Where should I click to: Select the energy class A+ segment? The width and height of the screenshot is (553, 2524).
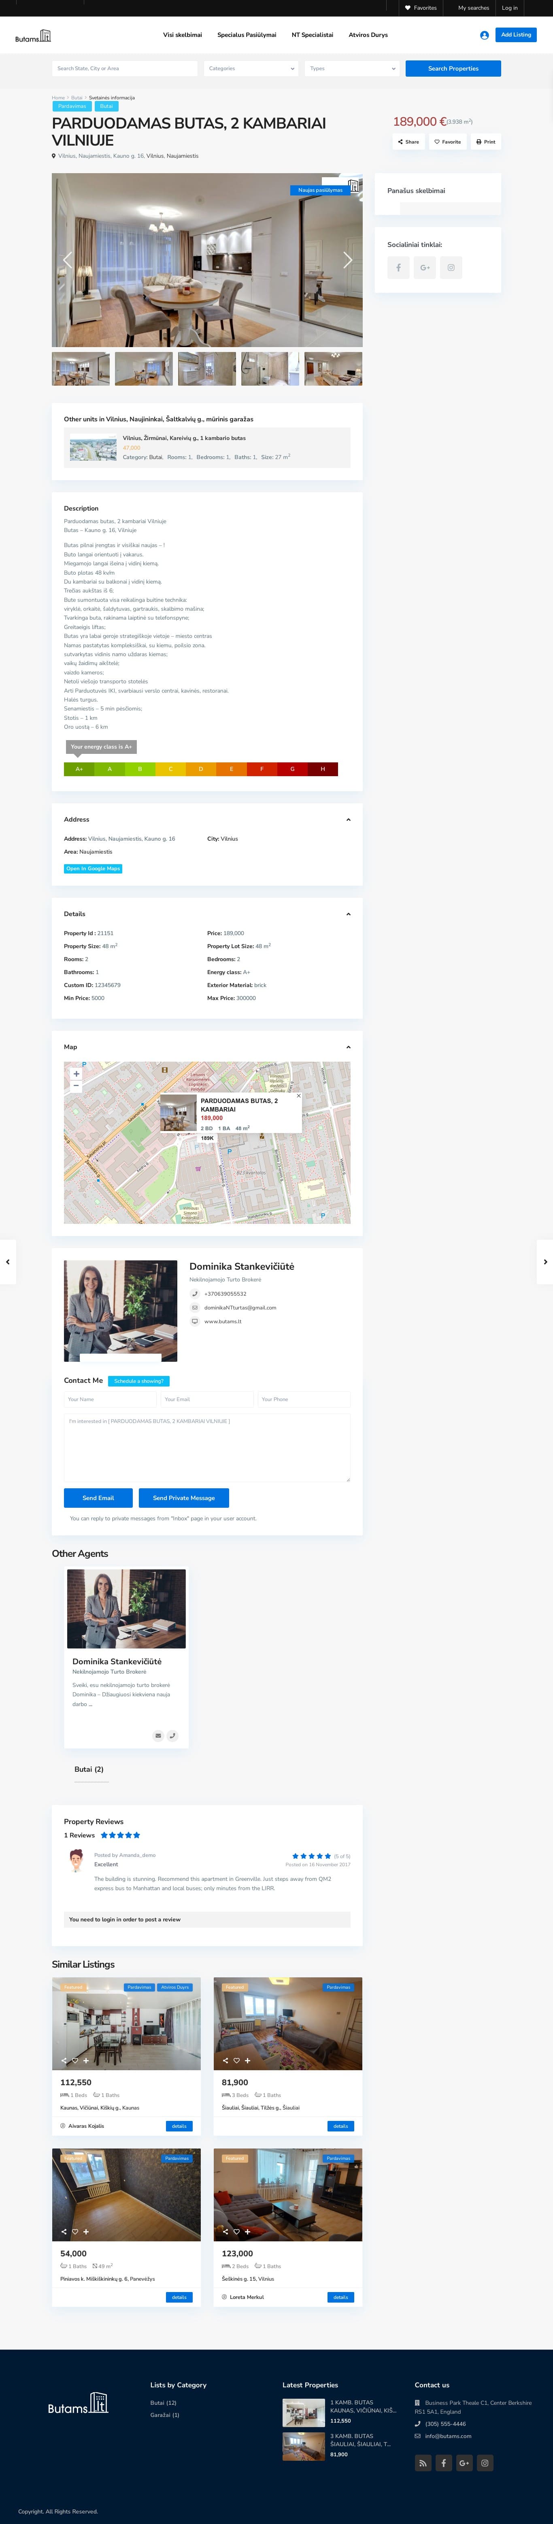(x=79, y=769)
